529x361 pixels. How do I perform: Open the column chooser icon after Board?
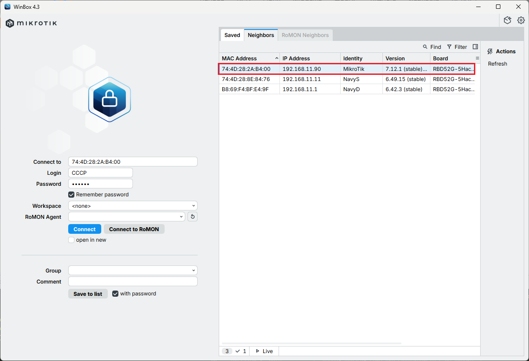tap(478, 58)
